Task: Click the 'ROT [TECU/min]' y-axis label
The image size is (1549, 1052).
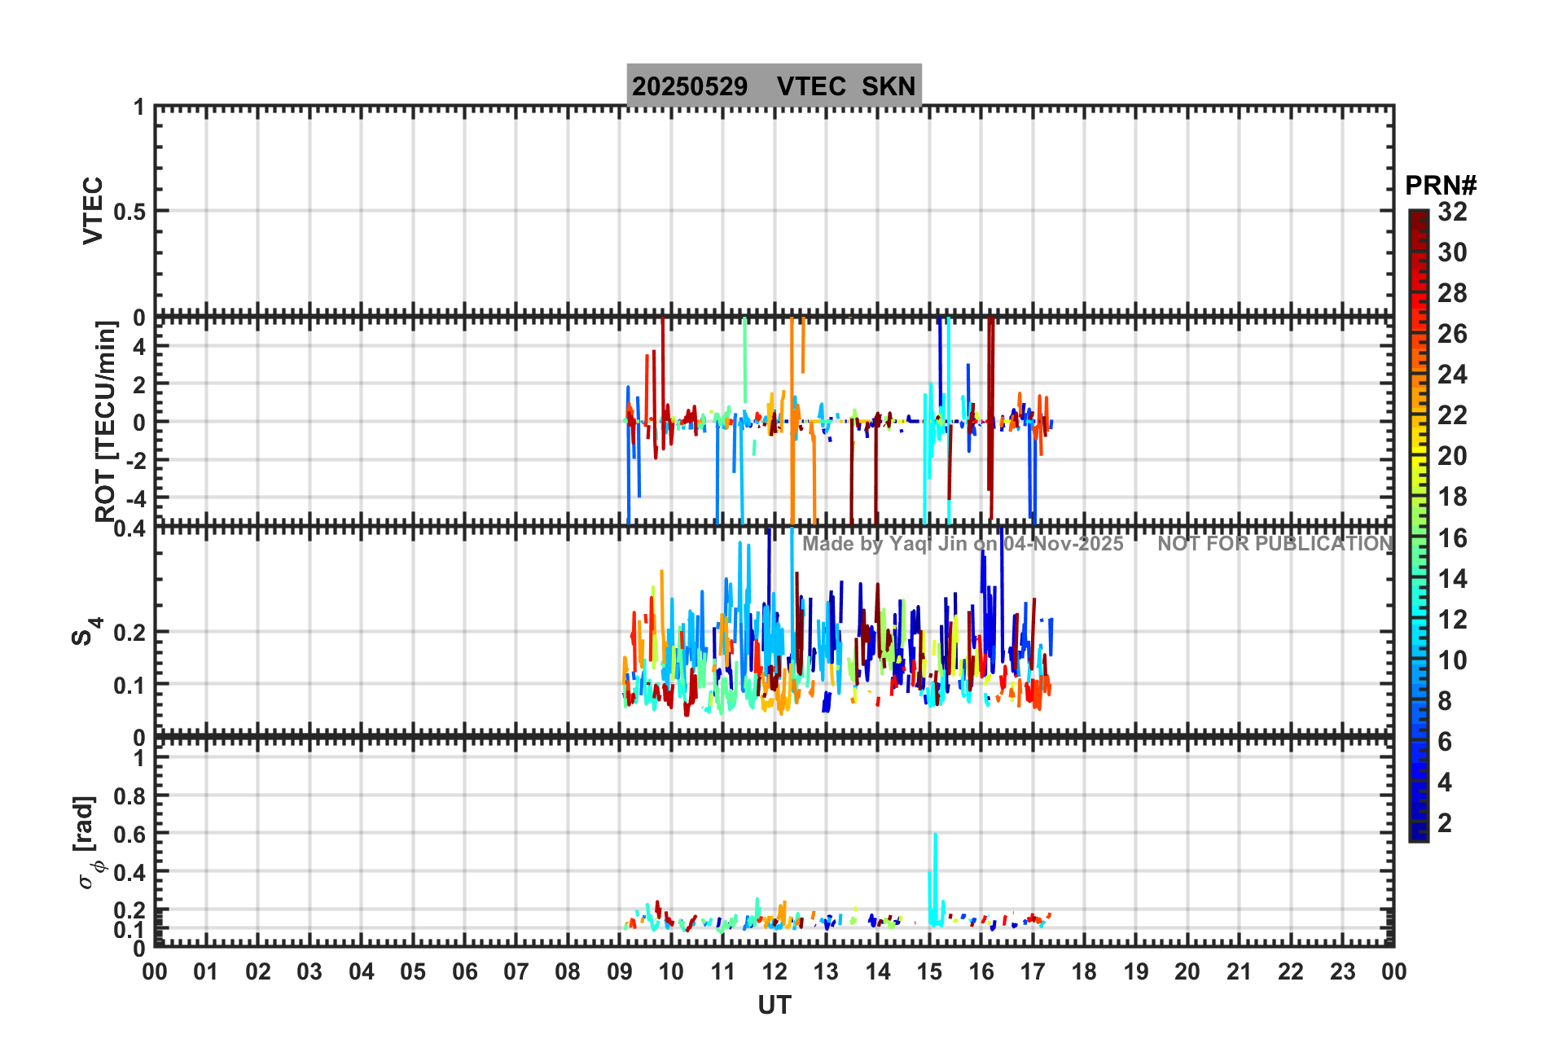Action: (106, 421)
